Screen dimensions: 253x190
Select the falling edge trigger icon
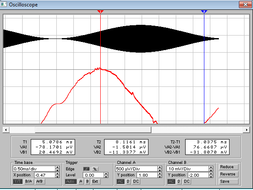click(x=95, y=169)
